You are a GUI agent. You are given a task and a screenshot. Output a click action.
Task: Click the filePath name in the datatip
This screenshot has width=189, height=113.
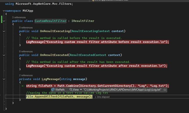60,90
